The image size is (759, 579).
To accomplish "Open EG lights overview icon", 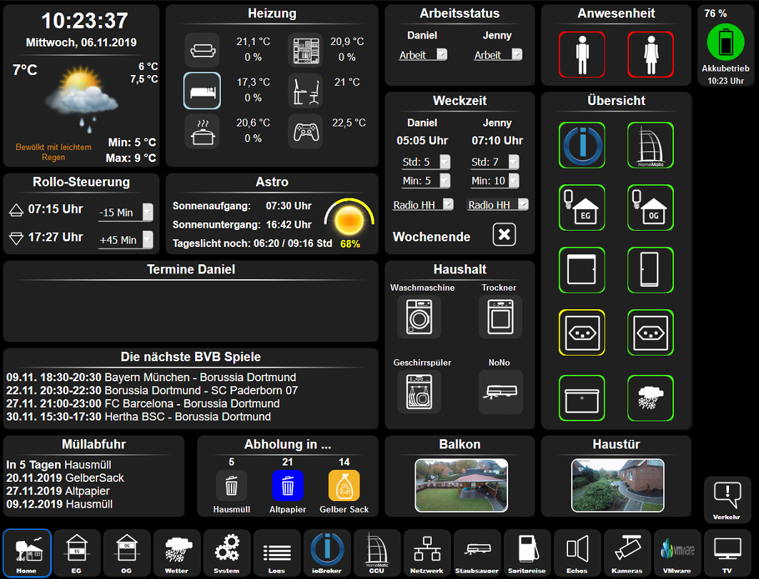I will [582, 208].
